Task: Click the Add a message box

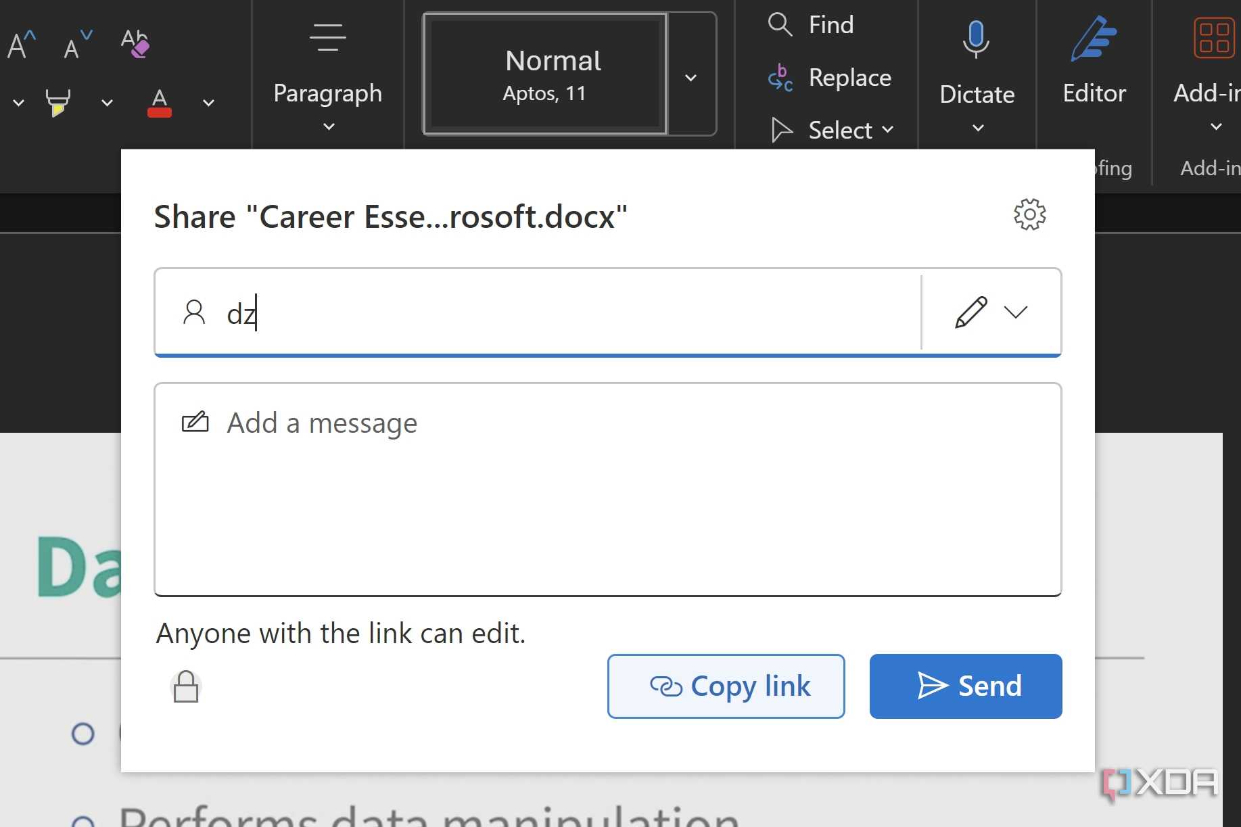Action: click(607, 490)
